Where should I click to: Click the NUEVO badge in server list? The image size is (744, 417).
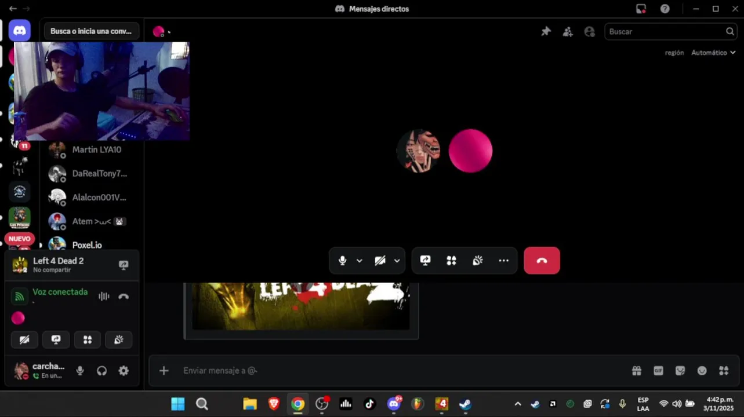20,239
